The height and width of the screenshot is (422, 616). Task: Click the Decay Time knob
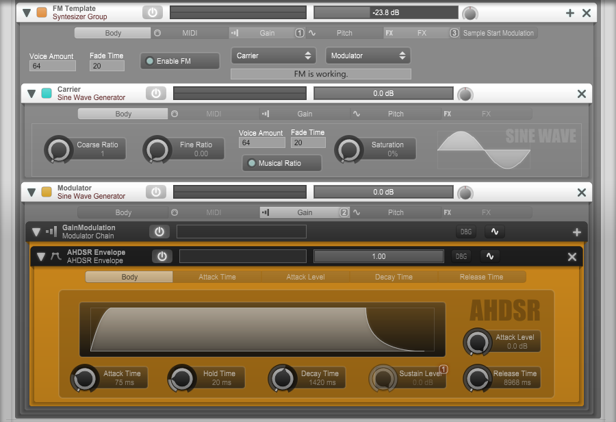[x=282, y=378]
